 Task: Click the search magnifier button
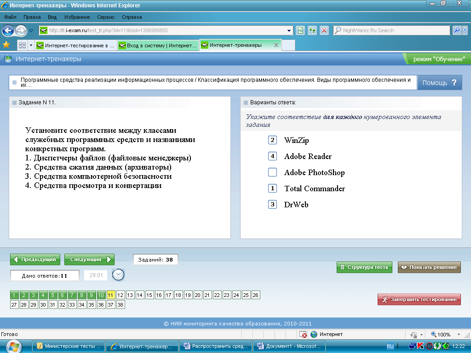(x=457, y=30)
